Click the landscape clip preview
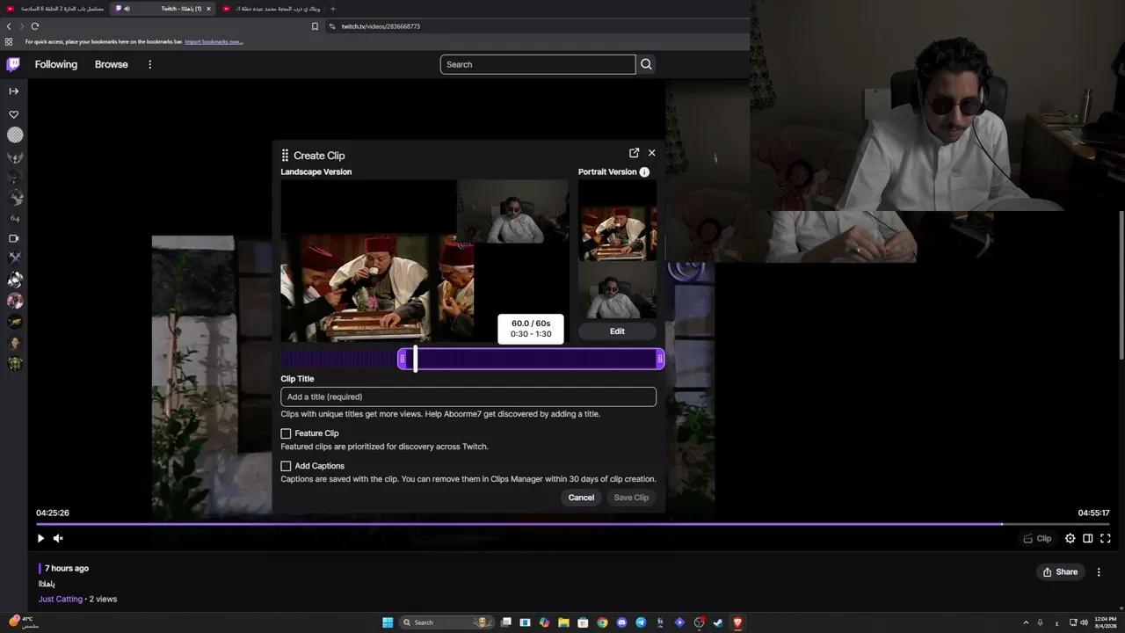The image size is (1125, 633). point(425,261)
